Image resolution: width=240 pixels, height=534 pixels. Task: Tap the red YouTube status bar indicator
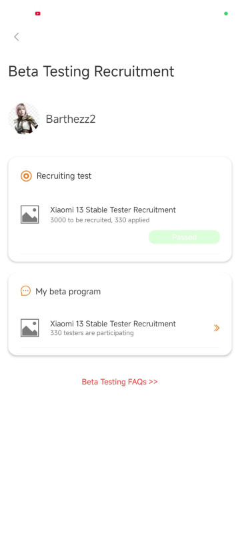38,13
